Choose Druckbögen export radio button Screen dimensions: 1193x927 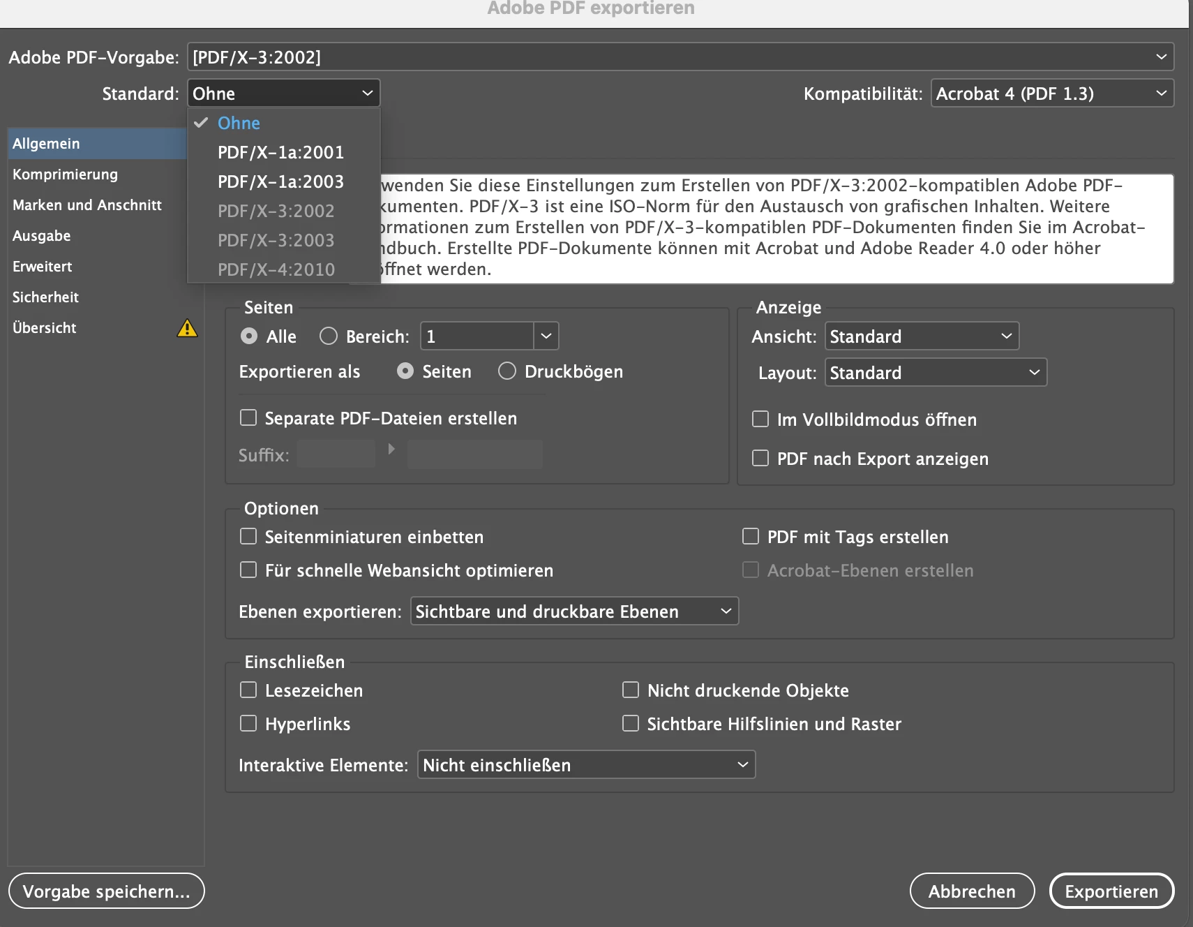[x=507, y=371]
